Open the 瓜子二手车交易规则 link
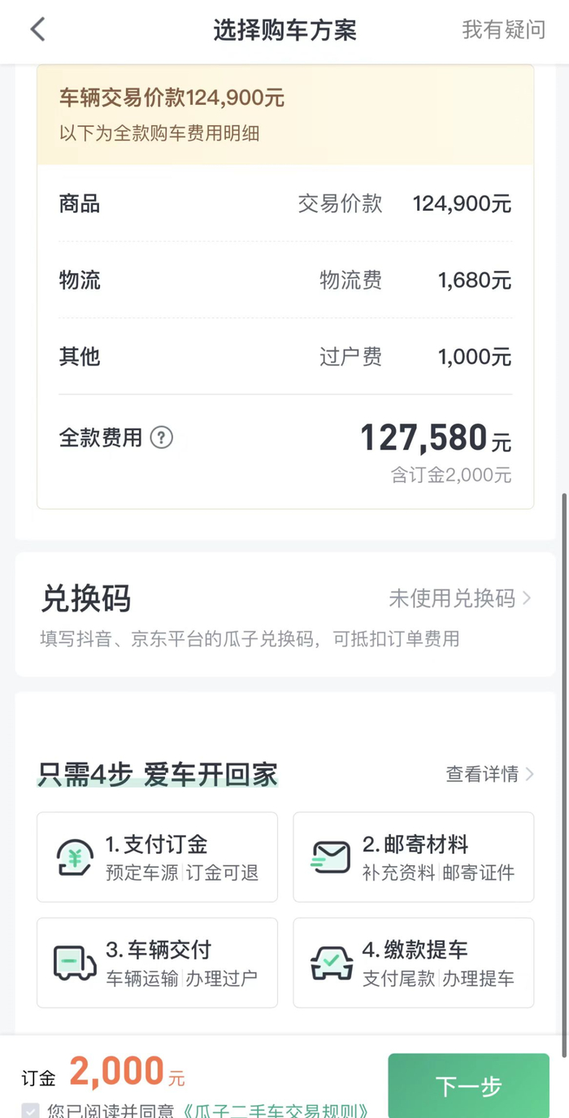 click(x=276, y=1110)
